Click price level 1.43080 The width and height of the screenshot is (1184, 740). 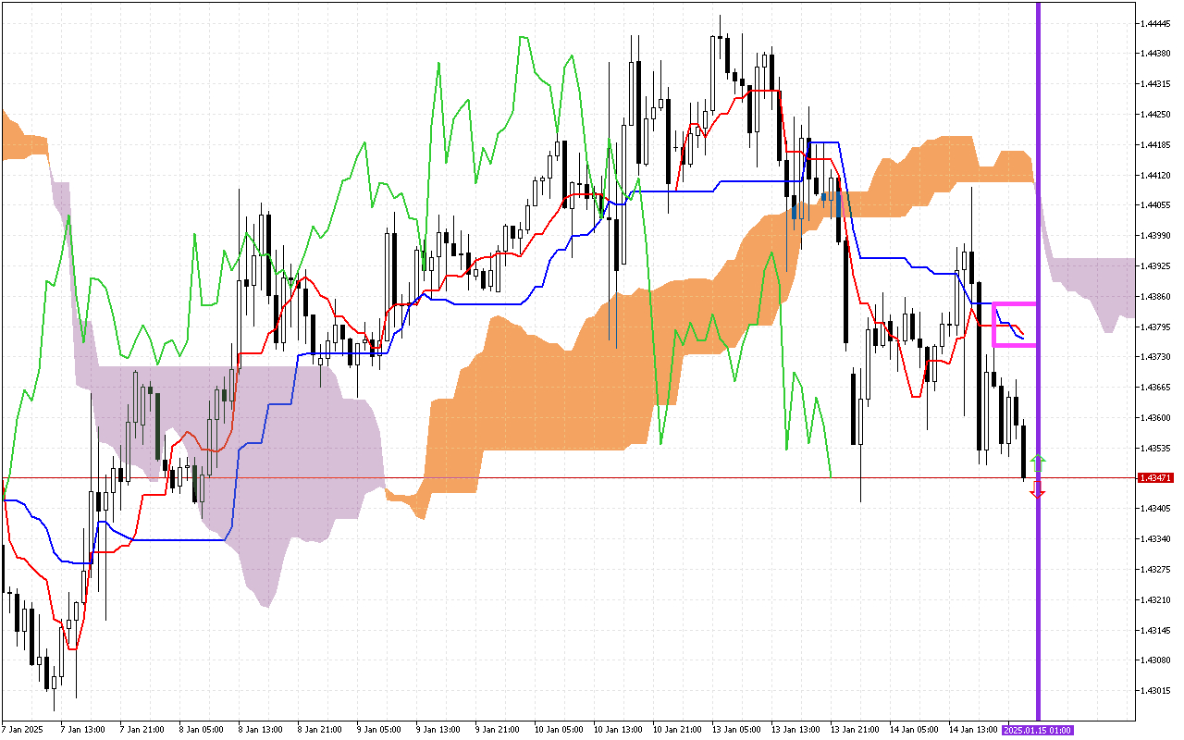click(1156, 660)
